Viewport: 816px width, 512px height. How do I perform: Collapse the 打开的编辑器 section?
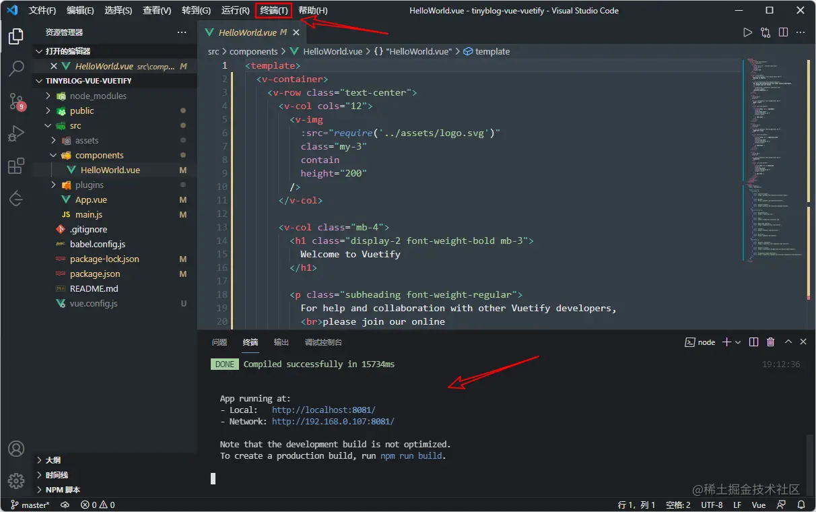pyautogui.click(x=114, y=51)
